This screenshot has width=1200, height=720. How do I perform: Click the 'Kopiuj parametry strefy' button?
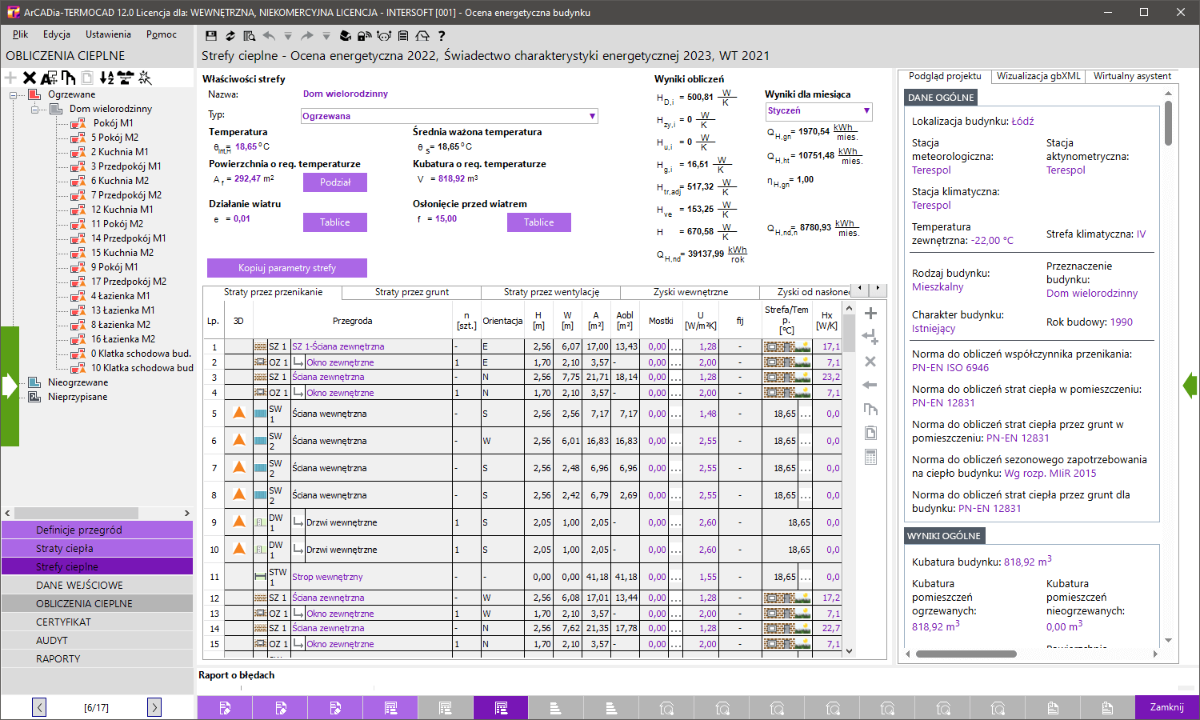coord(286,268)
